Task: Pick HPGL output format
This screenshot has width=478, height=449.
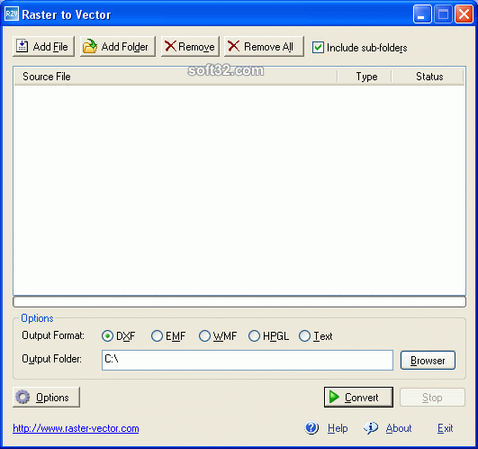Action: tap(254, 336)
